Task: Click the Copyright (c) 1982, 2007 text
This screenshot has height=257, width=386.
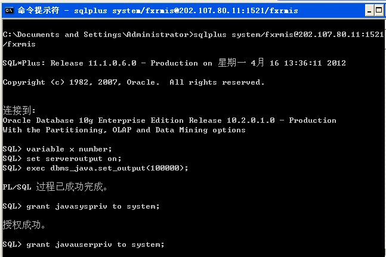Action: (62, 82)
